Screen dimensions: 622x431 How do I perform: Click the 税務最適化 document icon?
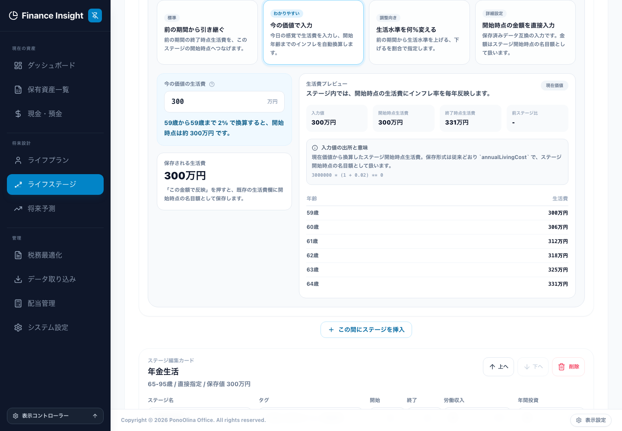[18, 255]
